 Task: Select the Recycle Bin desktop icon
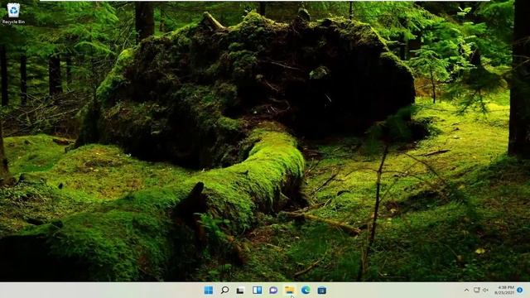tap(13, 13)
